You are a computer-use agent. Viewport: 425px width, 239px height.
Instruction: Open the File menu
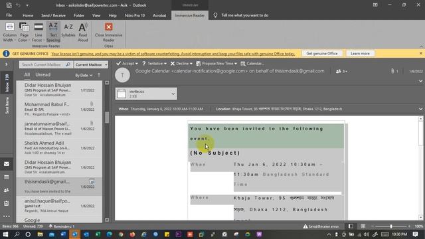[x=9, y=15]
